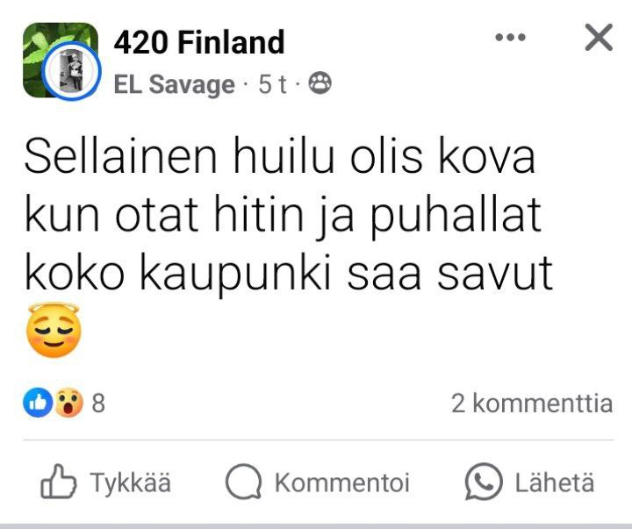Image resolution: width=632 pixels, height=529 pixels.
Task: Open the 420 Finland group page
Action: point(199,42)
